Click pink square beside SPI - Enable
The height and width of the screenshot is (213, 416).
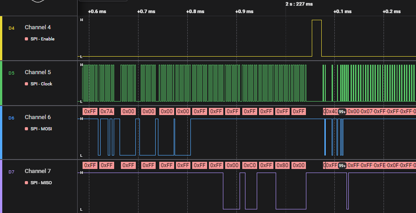point(26,39)
